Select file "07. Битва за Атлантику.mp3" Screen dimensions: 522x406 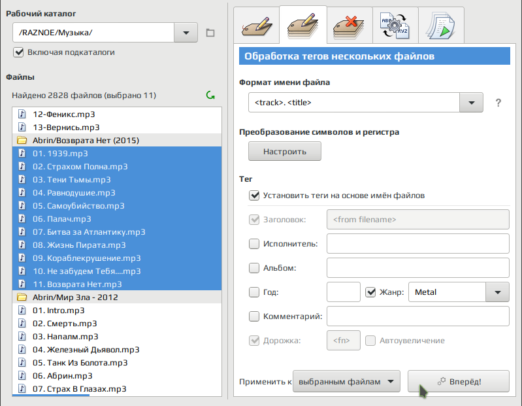pyautogui.click(x=117, y=232)
